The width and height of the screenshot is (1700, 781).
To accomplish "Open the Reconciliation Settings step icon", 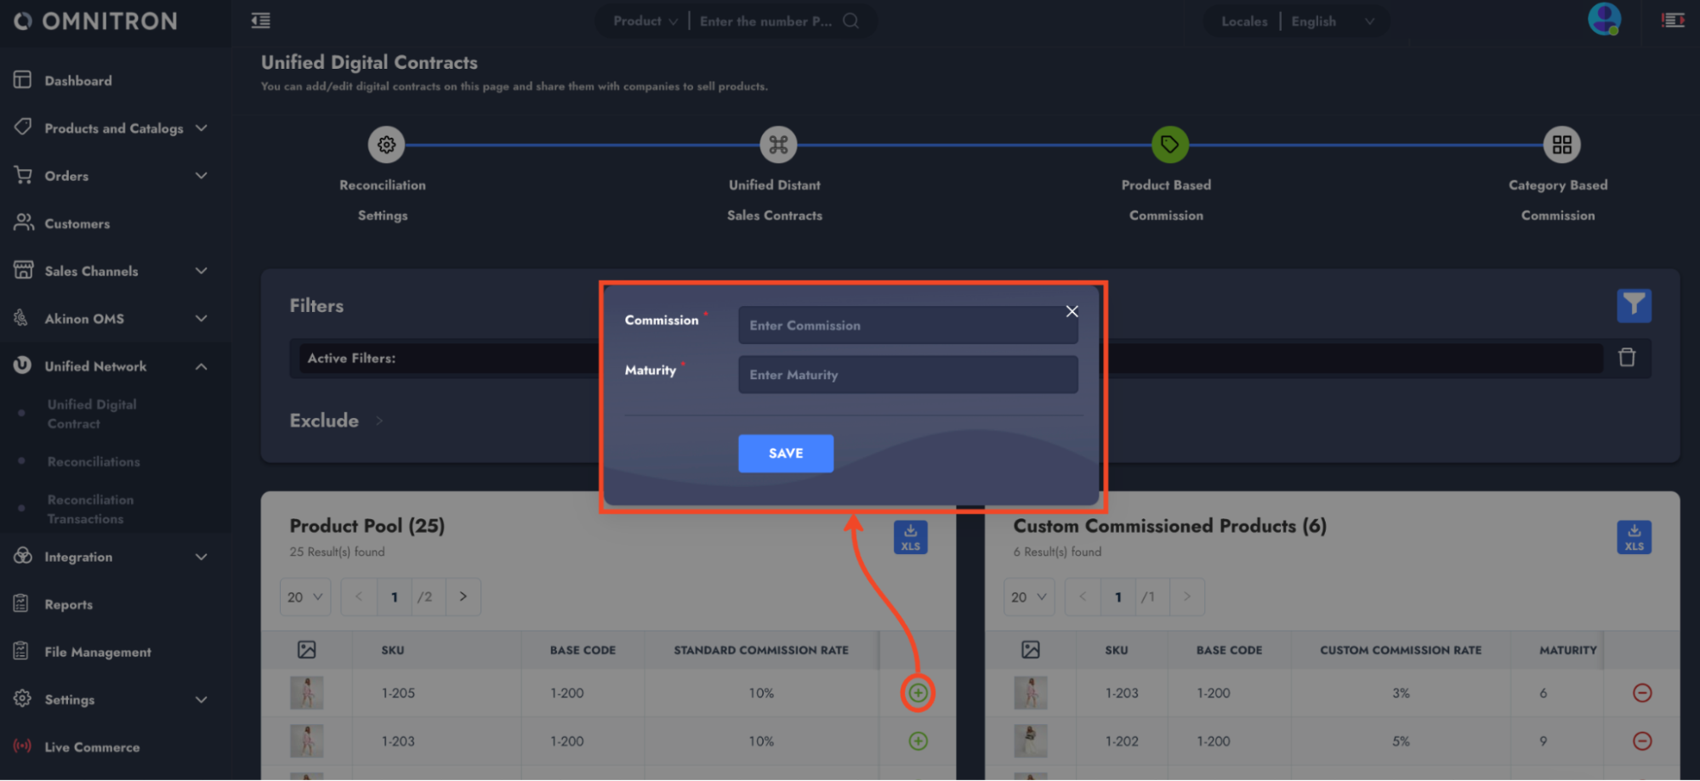I will click(x=386, y=145).
